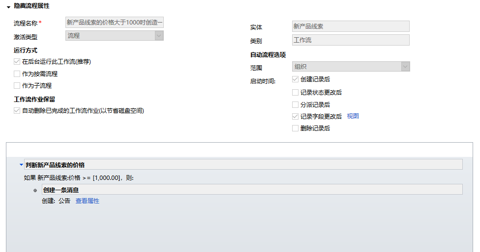Open the 激活类型 dropdown
This screenshot has width=480, height=252.
click(x=115, y=36)
